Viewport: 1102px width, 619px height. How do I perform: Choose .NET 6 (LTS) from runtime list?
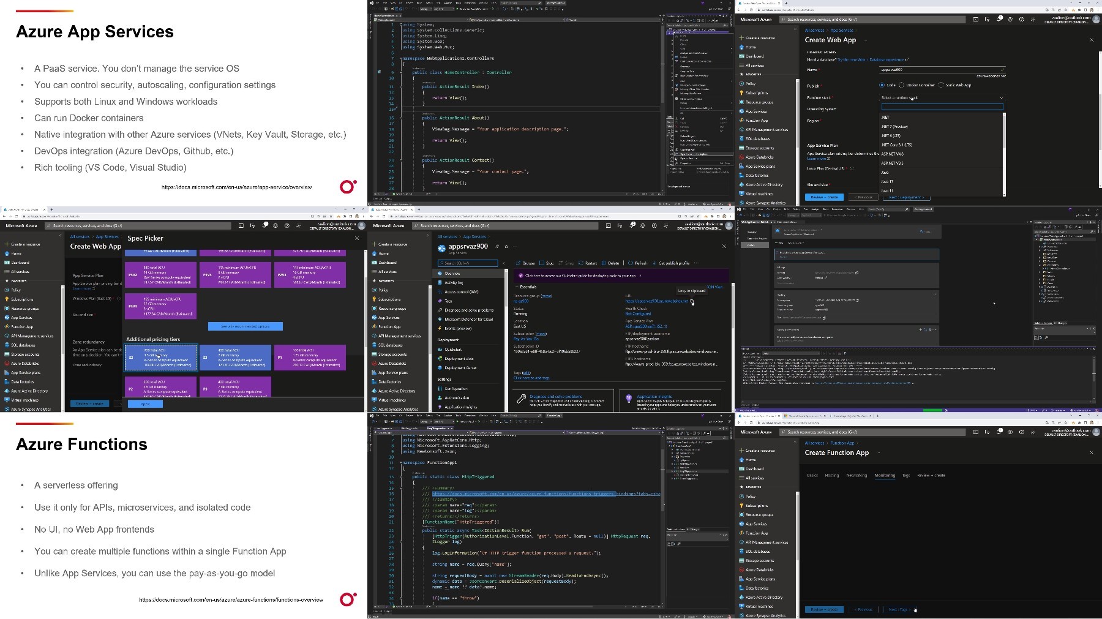(x=891, y=136)
